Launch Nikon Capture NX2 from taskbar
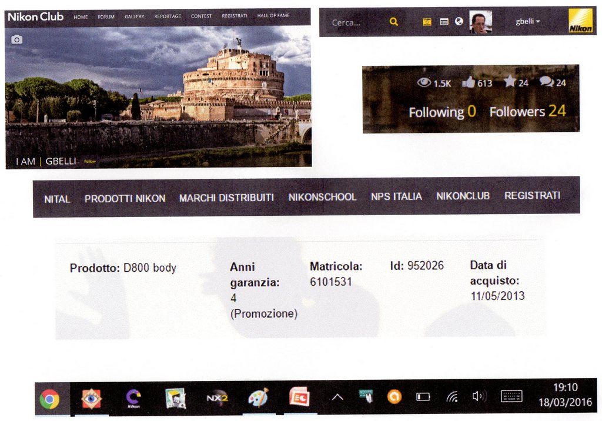 pos(216,398)
